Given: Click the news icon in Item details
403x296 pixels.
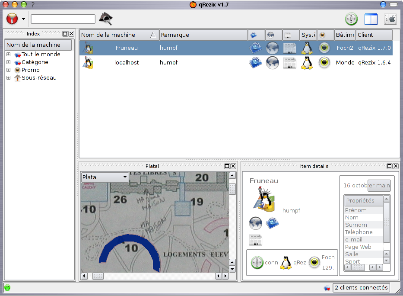Looking at the screenshot, I should [x=255, y=240].
